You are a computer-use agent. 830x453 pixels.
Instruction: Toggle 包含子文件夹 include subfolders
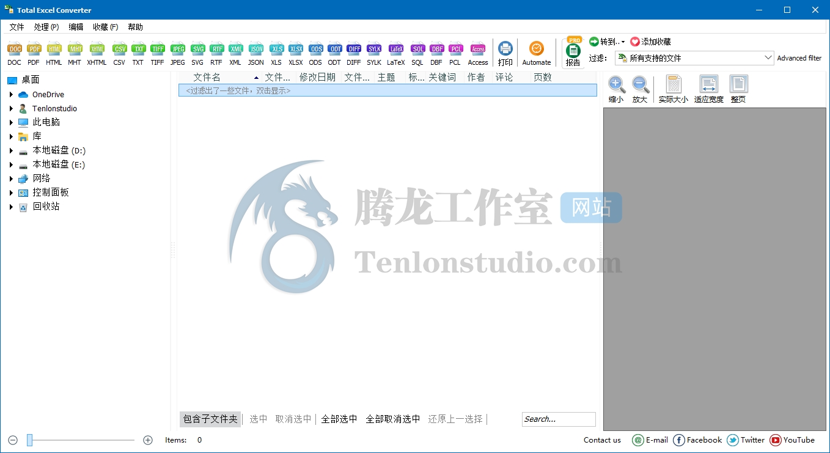[210, 419]
